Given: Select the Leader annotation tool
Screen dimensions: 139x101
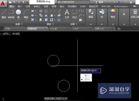Looking at the screenshot, I should point(80,15).
